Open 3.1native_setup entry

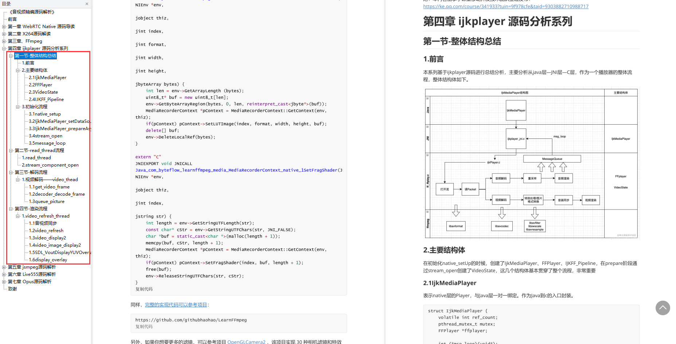click(x=45, y=114)
